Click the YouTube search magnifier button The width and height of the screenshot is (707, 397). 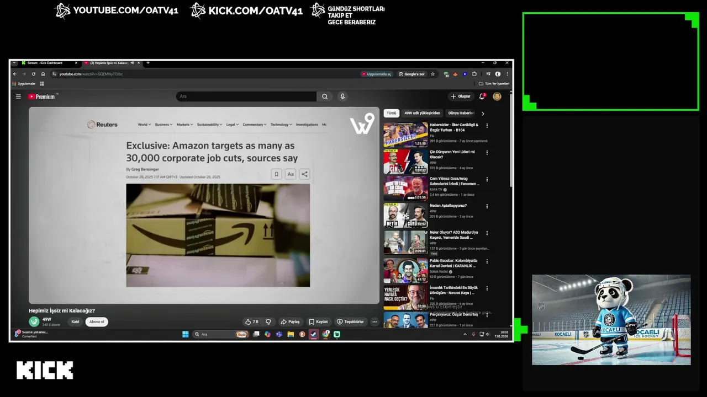pos(325,96)
